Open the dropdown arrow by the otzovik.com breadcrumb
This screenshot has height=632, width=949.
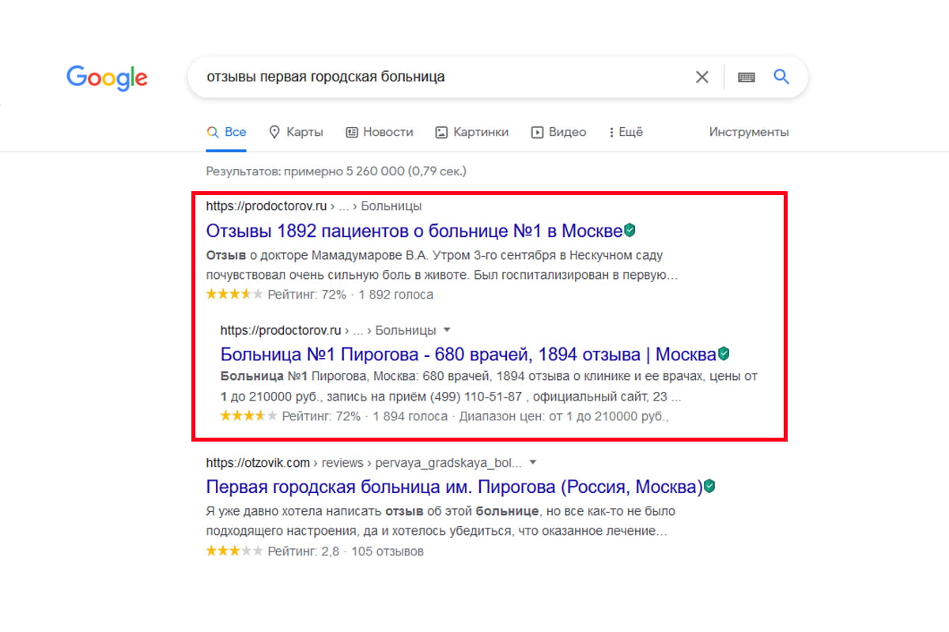(534, 461)
